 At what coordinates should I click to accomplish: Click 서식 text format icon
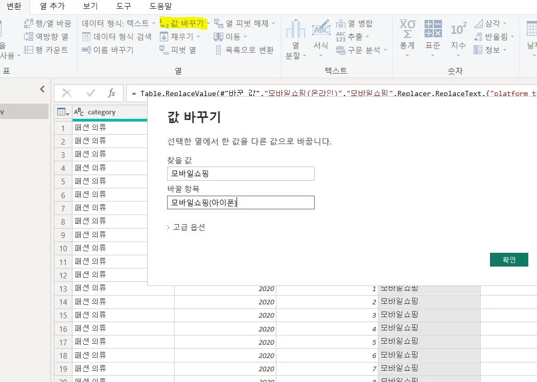tap(321, 29)
